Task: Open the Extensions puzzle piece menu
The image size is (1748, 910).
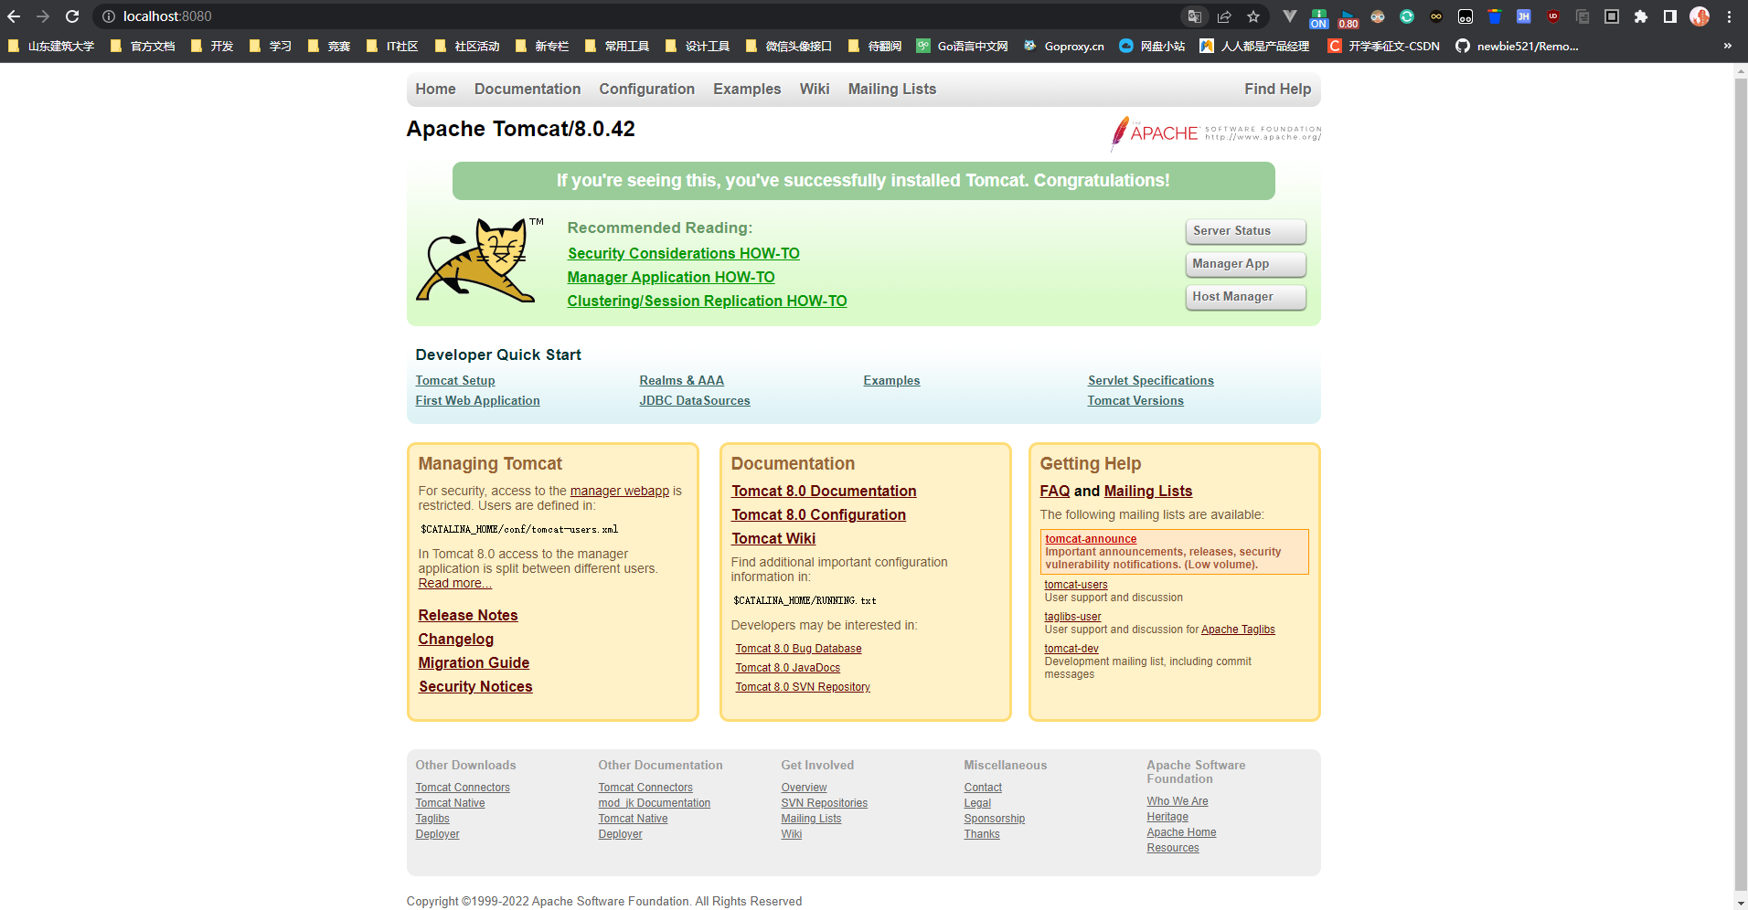Action: [1641, 16]
